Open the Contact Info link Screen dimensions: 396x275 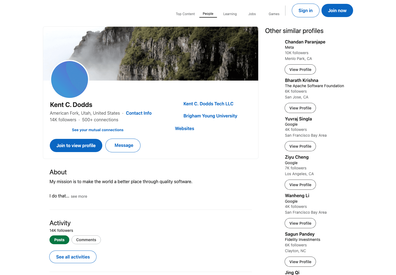click(139, 113)
